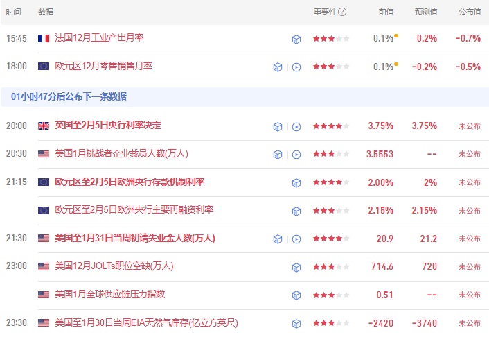Play video for 英国至2月5日央行利率决定
The height and width of the screenshot is (337, 489).
point(296,126)
